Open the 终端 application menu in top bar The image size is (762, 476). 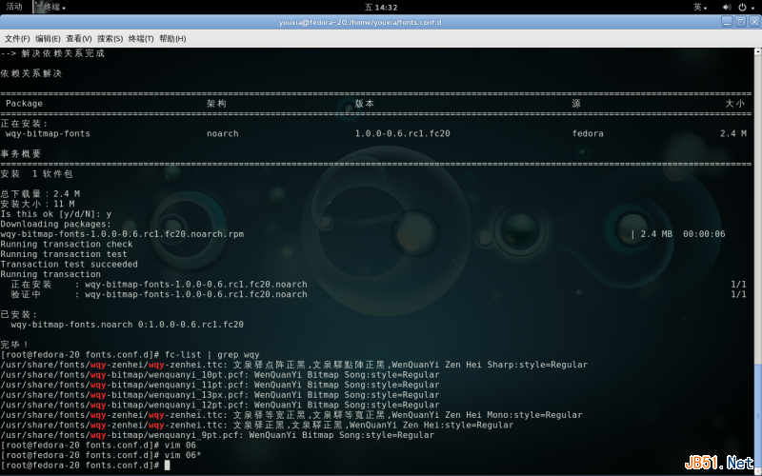[x=50, y=7]
